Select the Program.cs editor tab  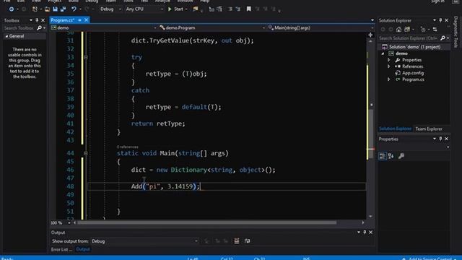(63, 20)
